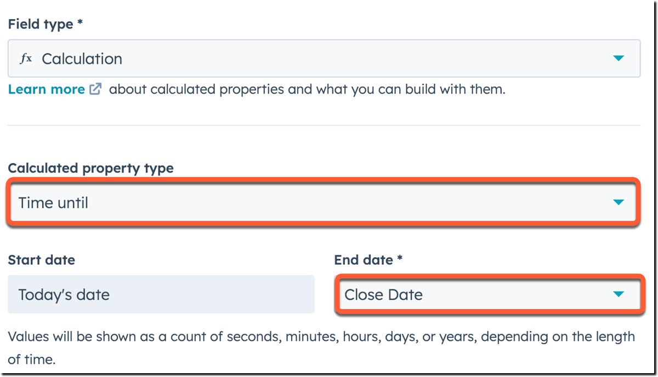Click the external link icon beside Learn more

pos(95,89)
